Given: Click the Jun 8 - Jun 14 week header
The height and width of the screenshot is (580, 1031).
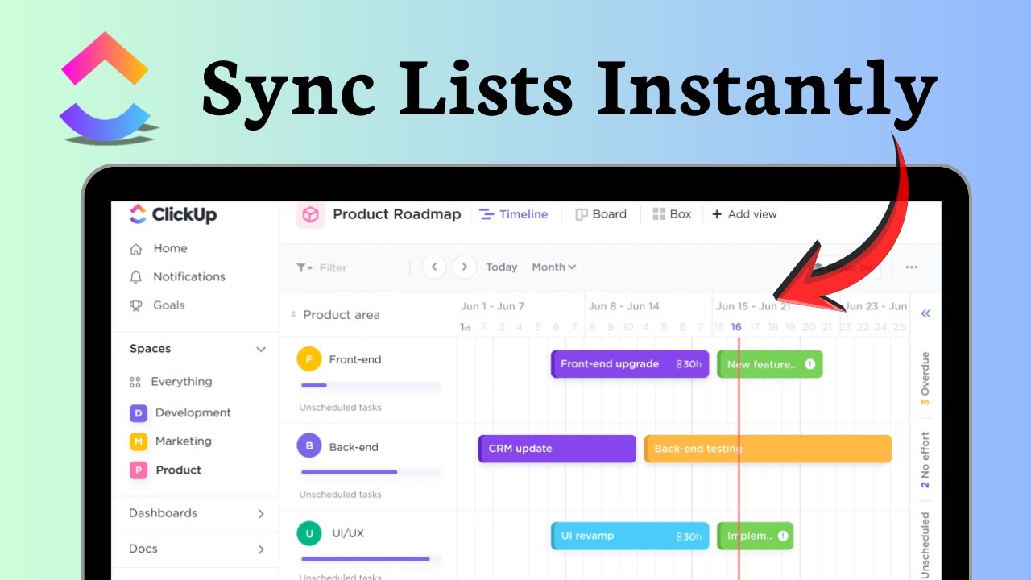Looking at the screenshot, I should click(623, 306).
